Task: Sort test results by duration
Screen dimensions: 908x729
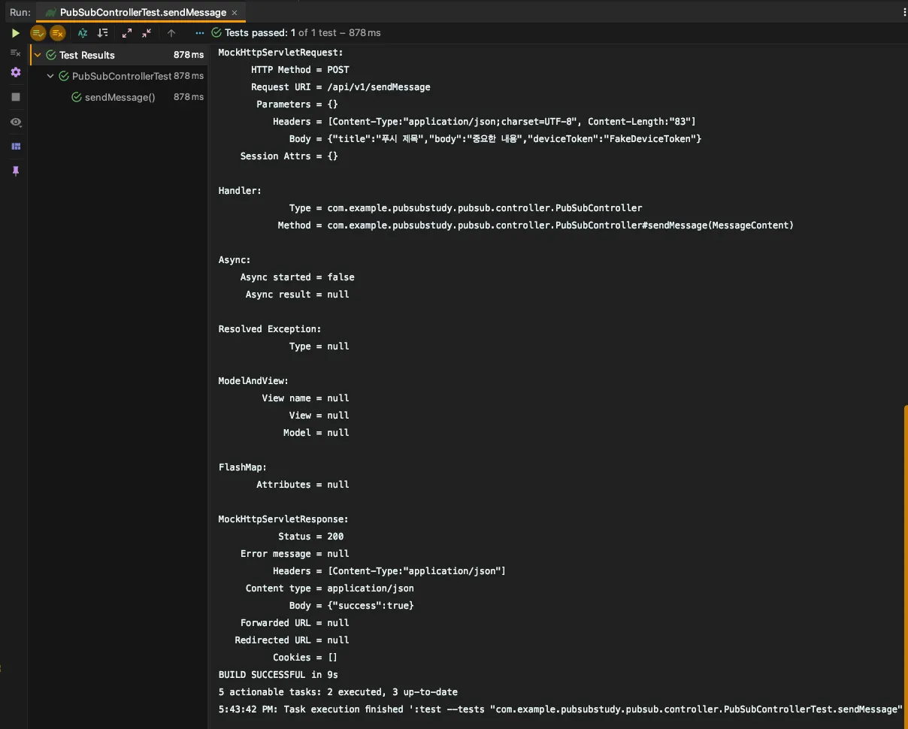Action: (x=103, y=33)
